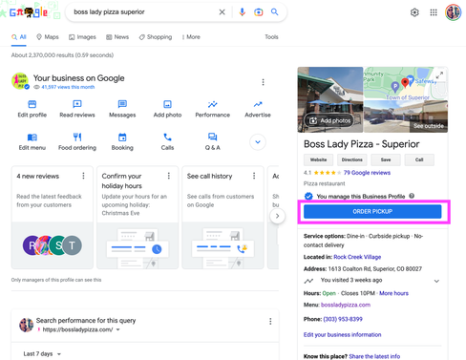Screen dimensions: 466x360
Task: Open Food ordering fork icon
Action: [77, 138]
